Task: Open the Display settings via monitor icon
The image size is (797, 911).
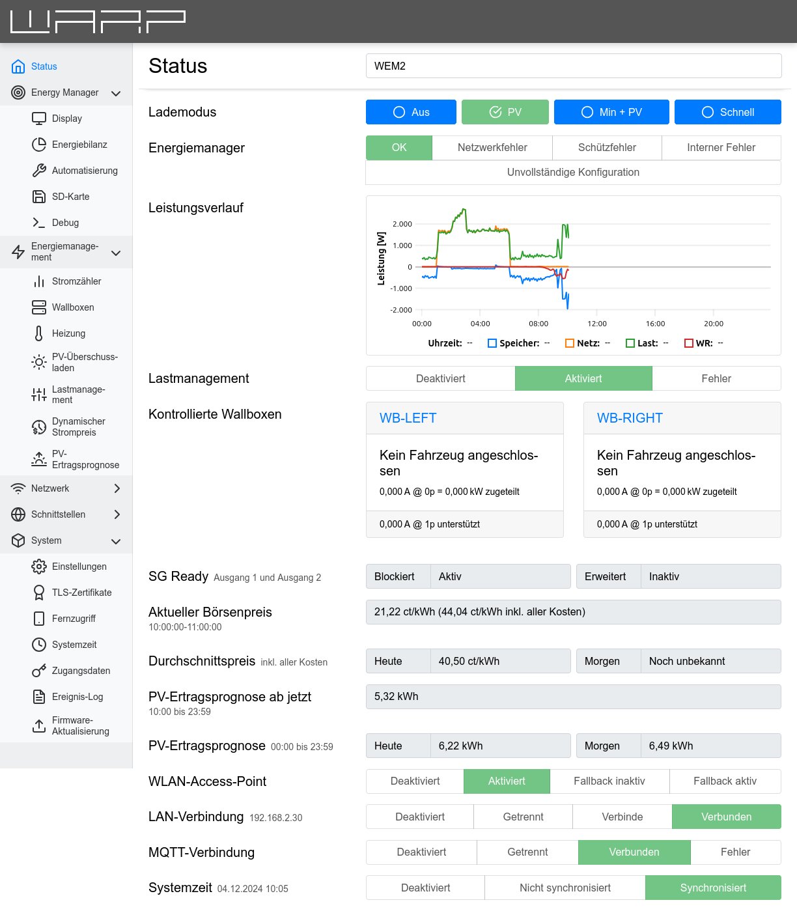Action: (x=39, y=118)
